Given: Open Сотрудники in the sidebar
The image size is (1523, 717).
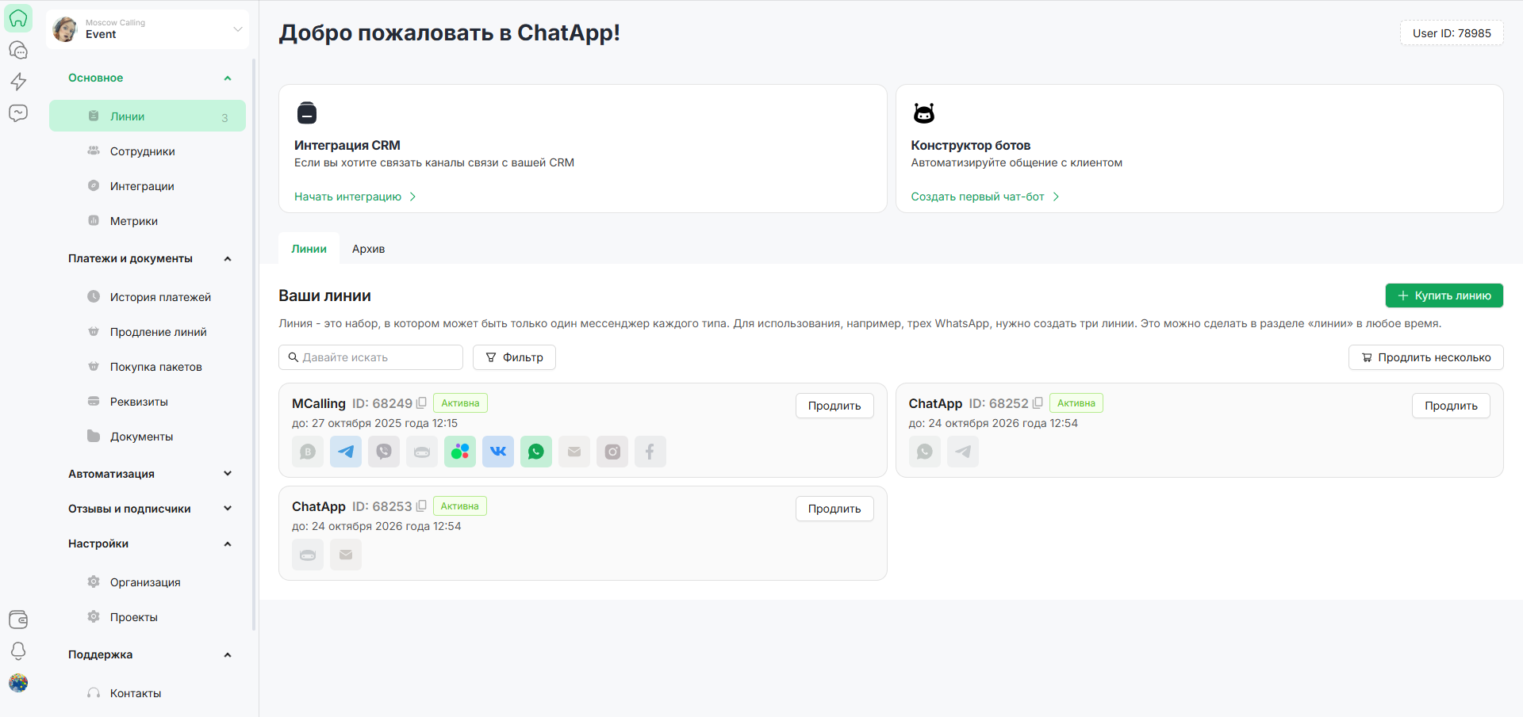Looking at the screenshot, I should coord(142,151).
